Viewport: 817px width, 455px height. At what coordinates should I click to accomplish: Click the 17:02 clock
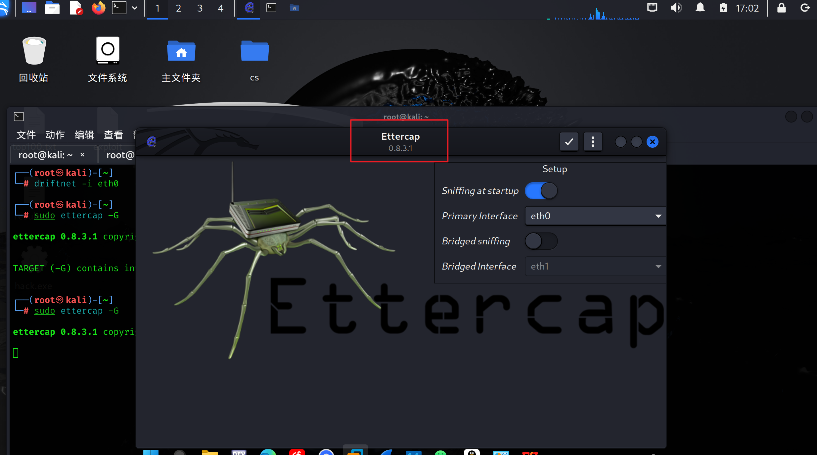747,8
